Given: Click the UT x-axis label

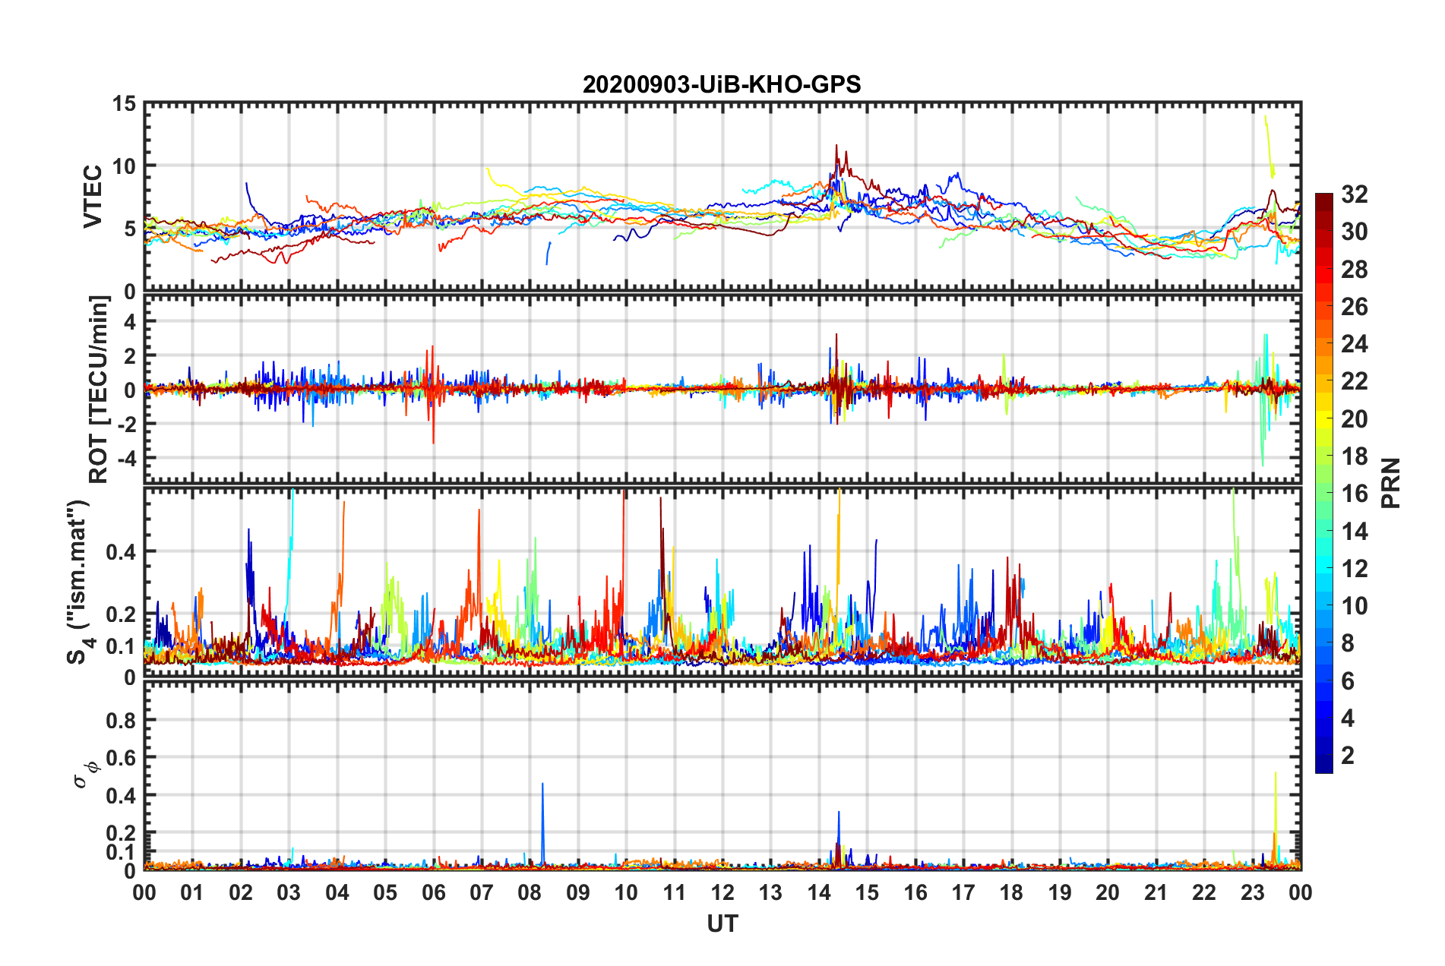Looking at the screenshot, I should point(722,923).
